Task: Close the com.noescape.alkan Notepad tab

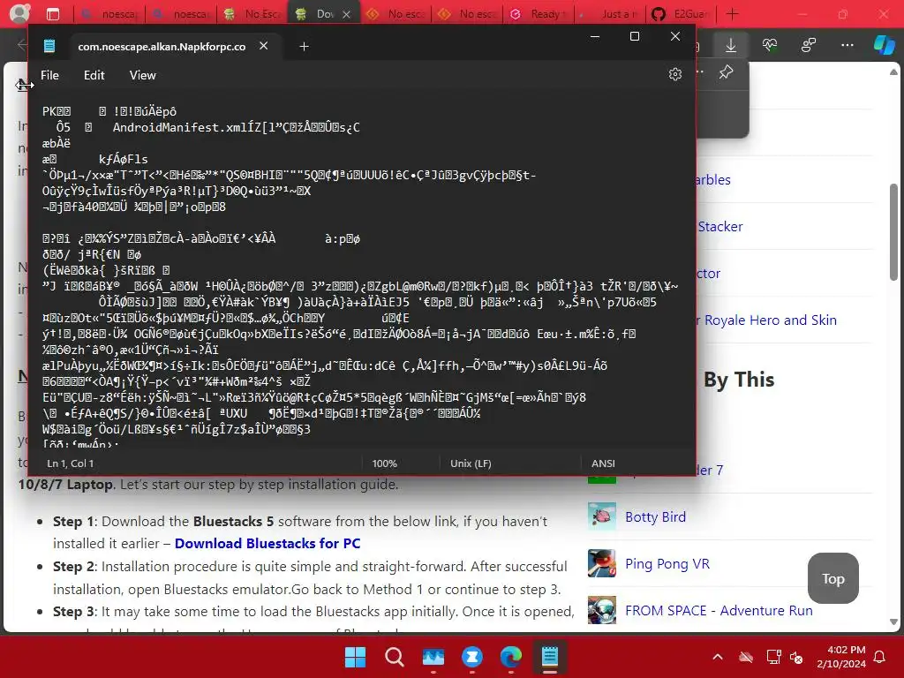Action: [263, 46]
